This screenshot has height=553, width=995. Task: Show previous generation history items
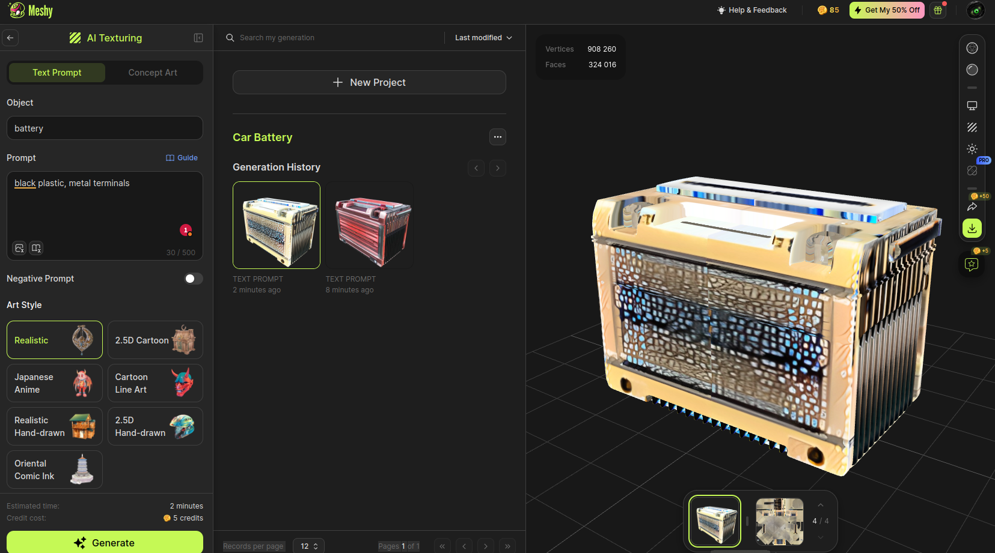click(x=476, y=168)
